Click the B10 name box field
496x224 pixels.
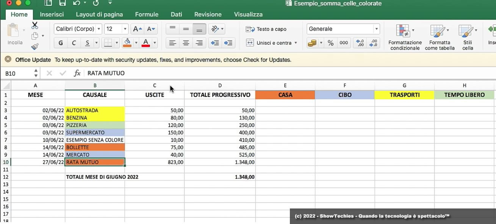click(x=18, y=74)
